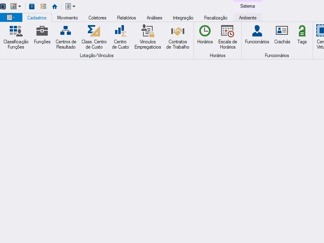Expand the colored grid dropdown arrow
324x243 pixels.
(x=19, y=6)
